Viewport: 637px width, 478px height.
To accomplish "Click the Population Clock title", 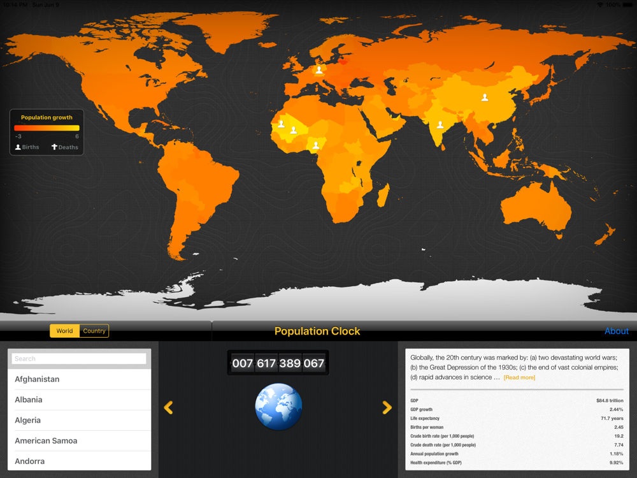I will 317,331.
